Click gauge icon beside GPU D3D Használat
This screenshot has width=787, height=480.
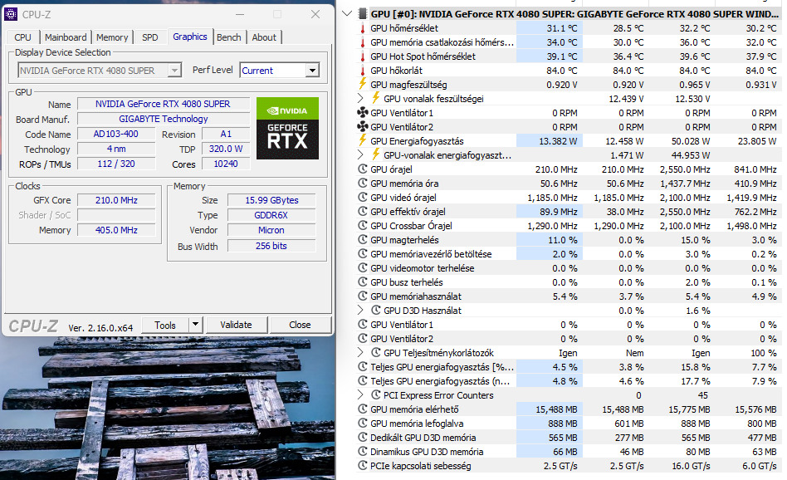click(x=375, y=311)
